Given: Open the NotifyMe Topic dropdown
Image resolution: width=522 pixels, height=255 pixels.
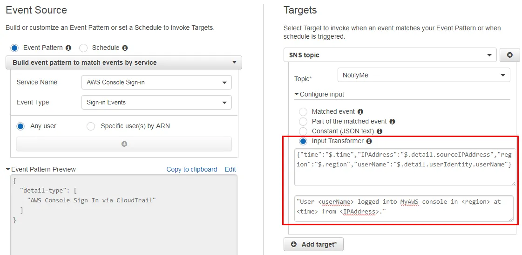Looking at the screenshot, I should (423, 75).
